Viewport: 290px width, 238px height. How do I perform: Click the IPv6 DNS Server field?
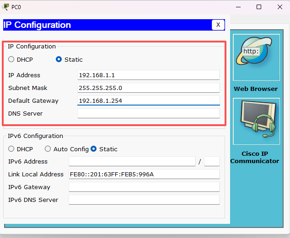pyautogui.click(x=144, y=200)
